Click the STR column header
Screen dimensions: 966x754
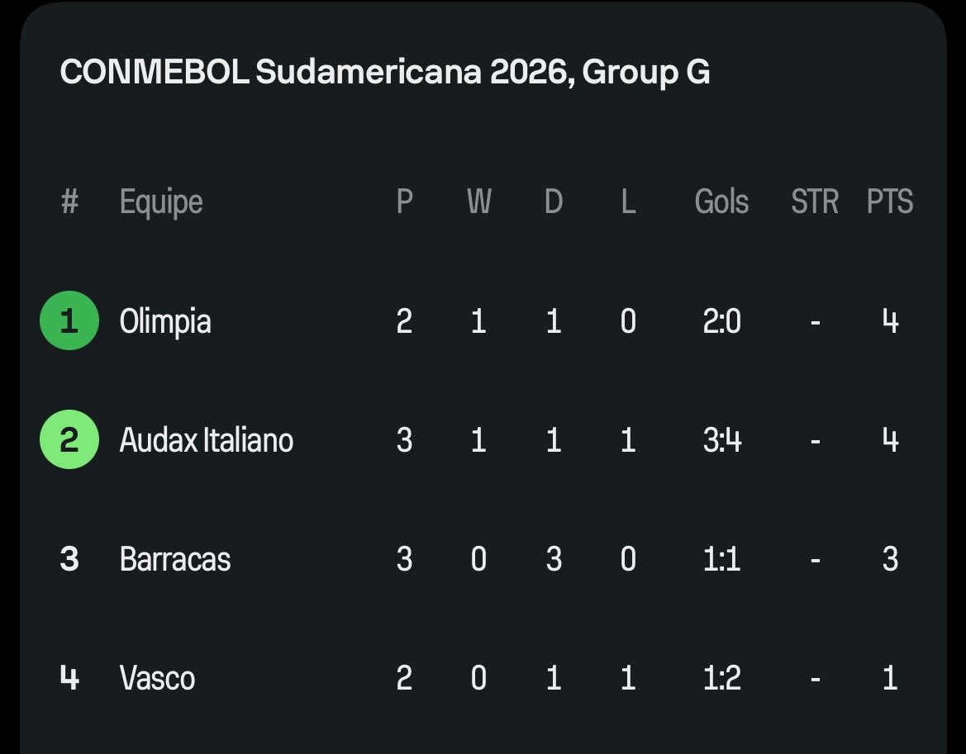coord(815,202)
